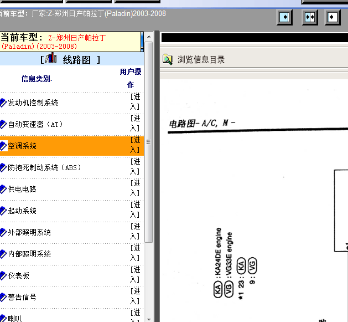348x322 pixels.
Task: Click pencil icon beside 发动机控制系统
Action: (3, 103)
